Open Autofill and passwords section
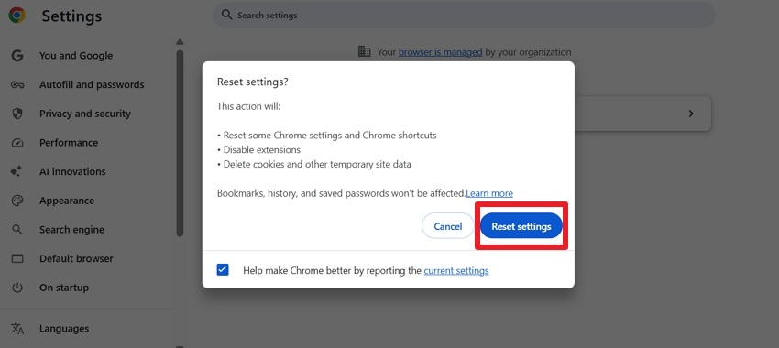Image resolution: width=779 pixels, height=348 pixels. (92, 85)
